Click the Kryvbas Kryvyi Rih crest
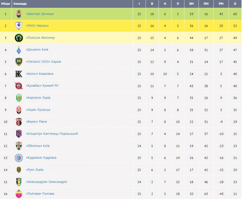This screenshot has width=242, height=199. click(x=19, y=86)
